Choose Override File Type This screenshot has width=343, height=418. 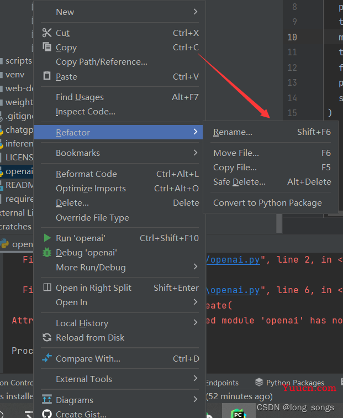[120, 218]
